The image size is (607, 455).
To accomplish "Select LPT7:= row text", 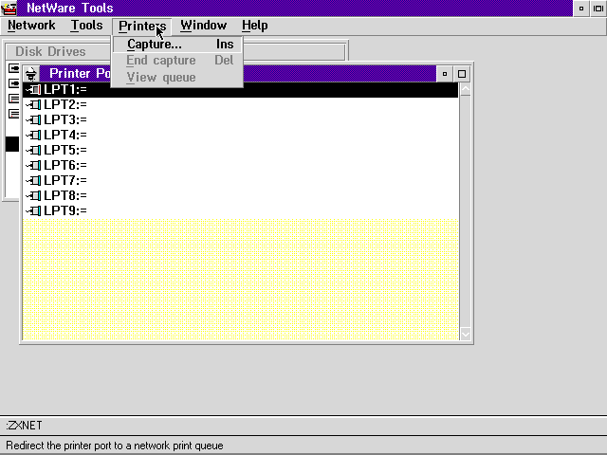I will click(x=65, y=181).
